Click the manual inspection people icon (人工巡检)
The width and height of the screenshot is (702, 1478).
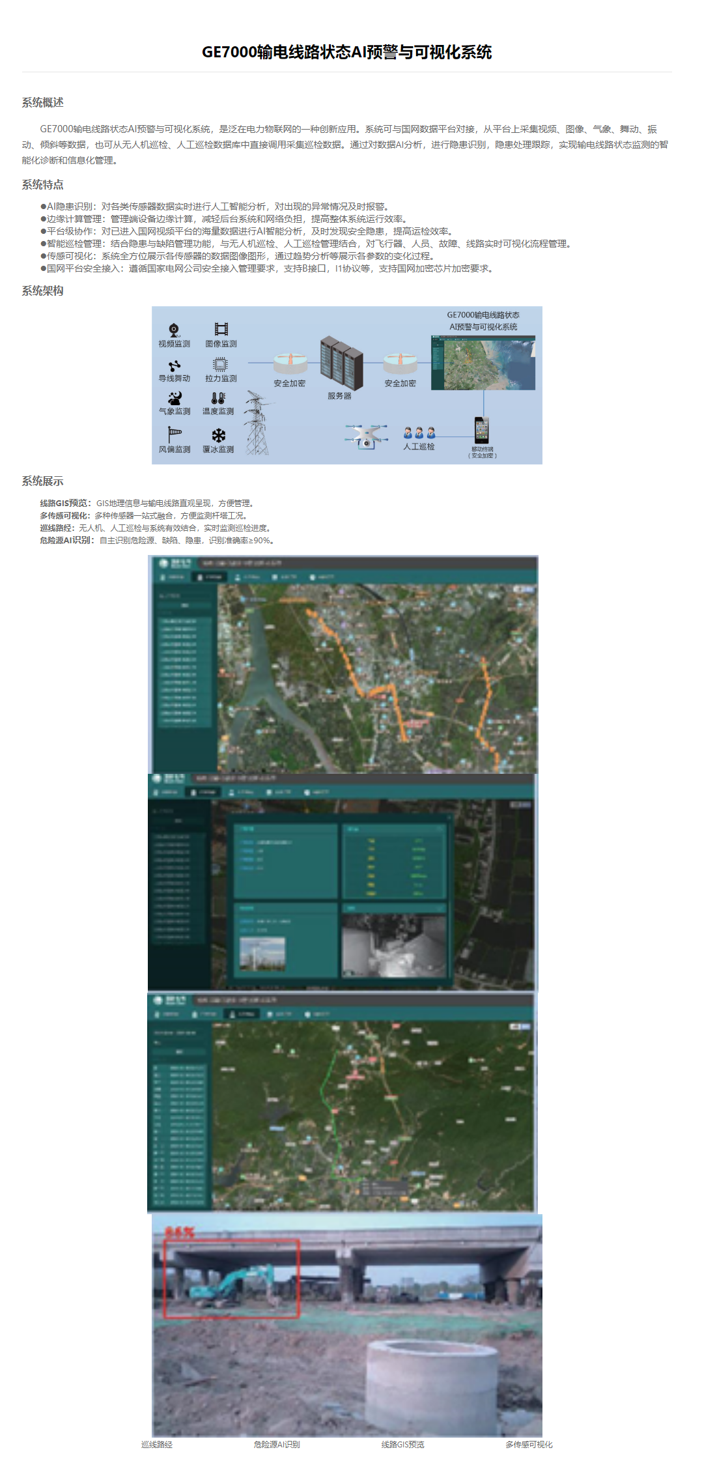click(x=419, y=433)
